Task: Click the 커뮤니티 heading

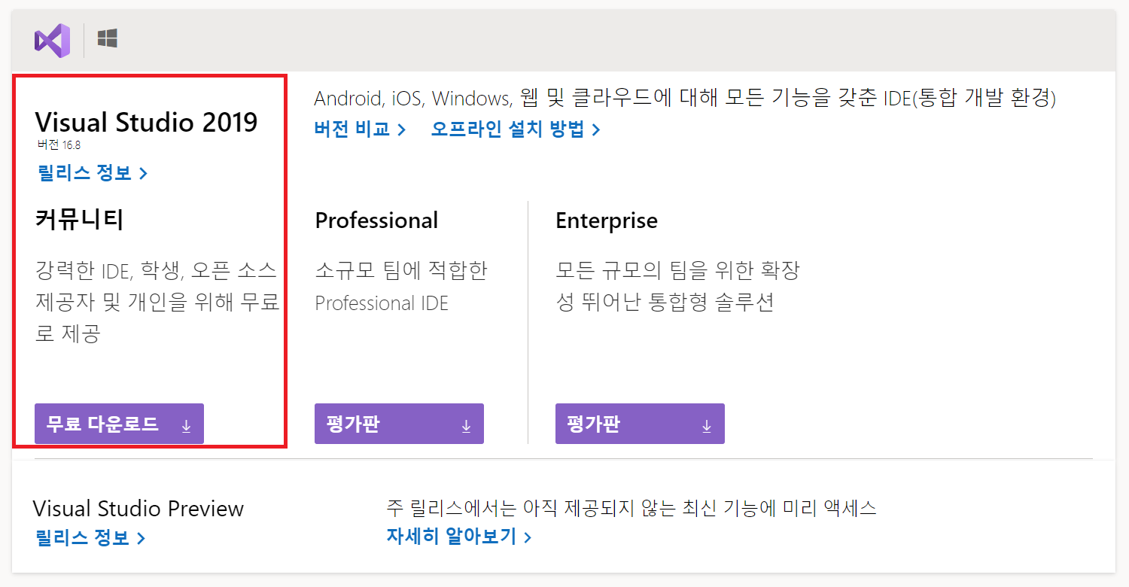Action: 79,220
